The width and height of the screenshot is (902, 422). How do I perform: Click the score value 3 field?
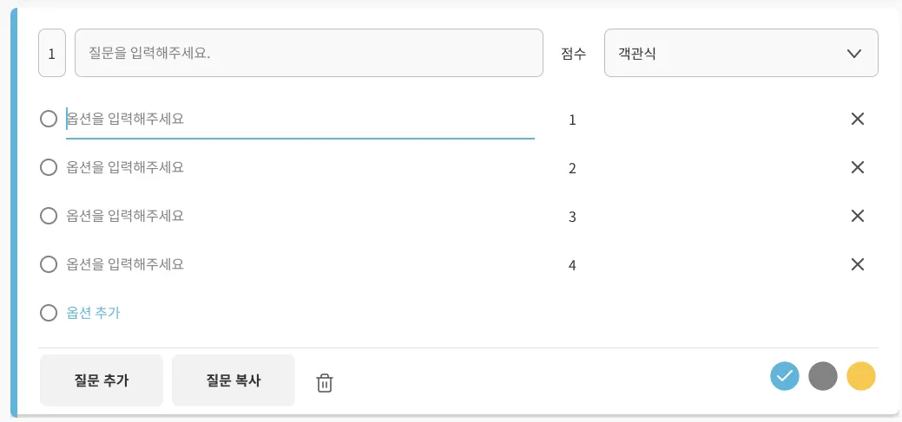click(x=572, y=217)
